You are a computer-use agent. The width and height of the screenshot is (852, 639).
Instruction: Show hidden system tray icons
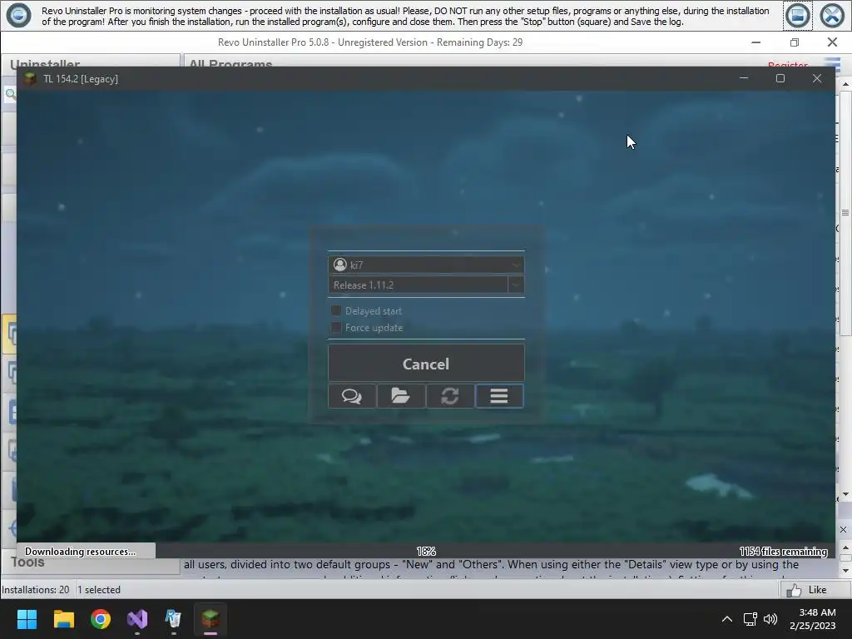tap(726, 619)
